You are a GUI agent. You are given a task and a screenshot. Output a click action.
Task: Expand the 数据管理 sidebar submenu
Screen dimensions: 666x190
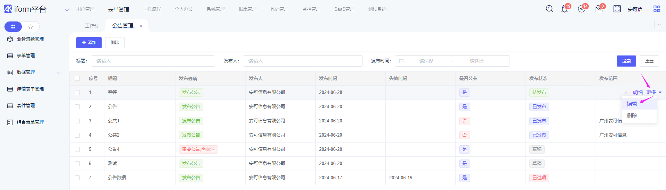(59, 73)
